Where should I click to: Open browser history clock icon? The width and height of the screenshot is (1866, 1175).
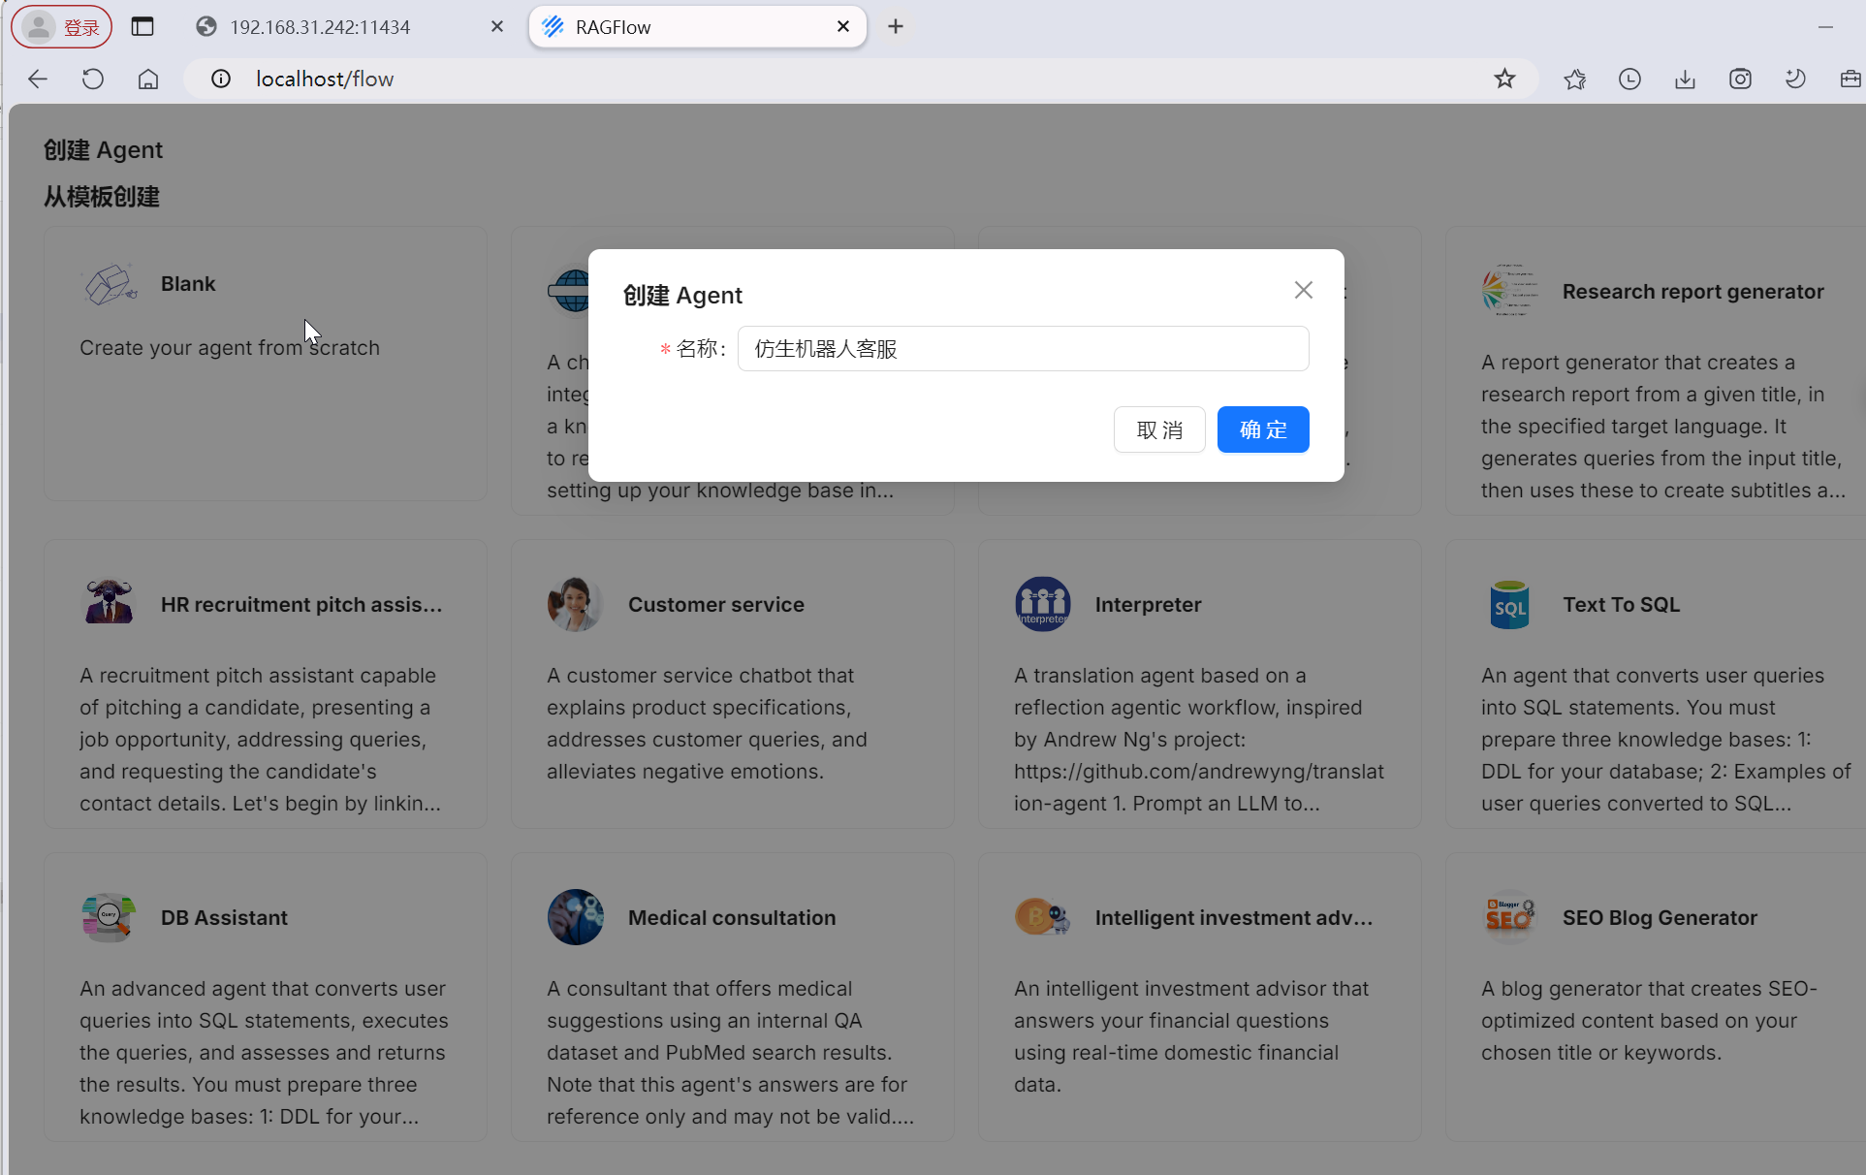tap(1629, 79)
